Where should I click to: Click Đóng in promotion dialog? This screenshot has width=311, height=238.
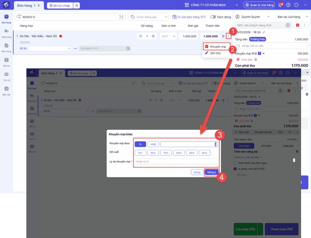coord(197,172)
